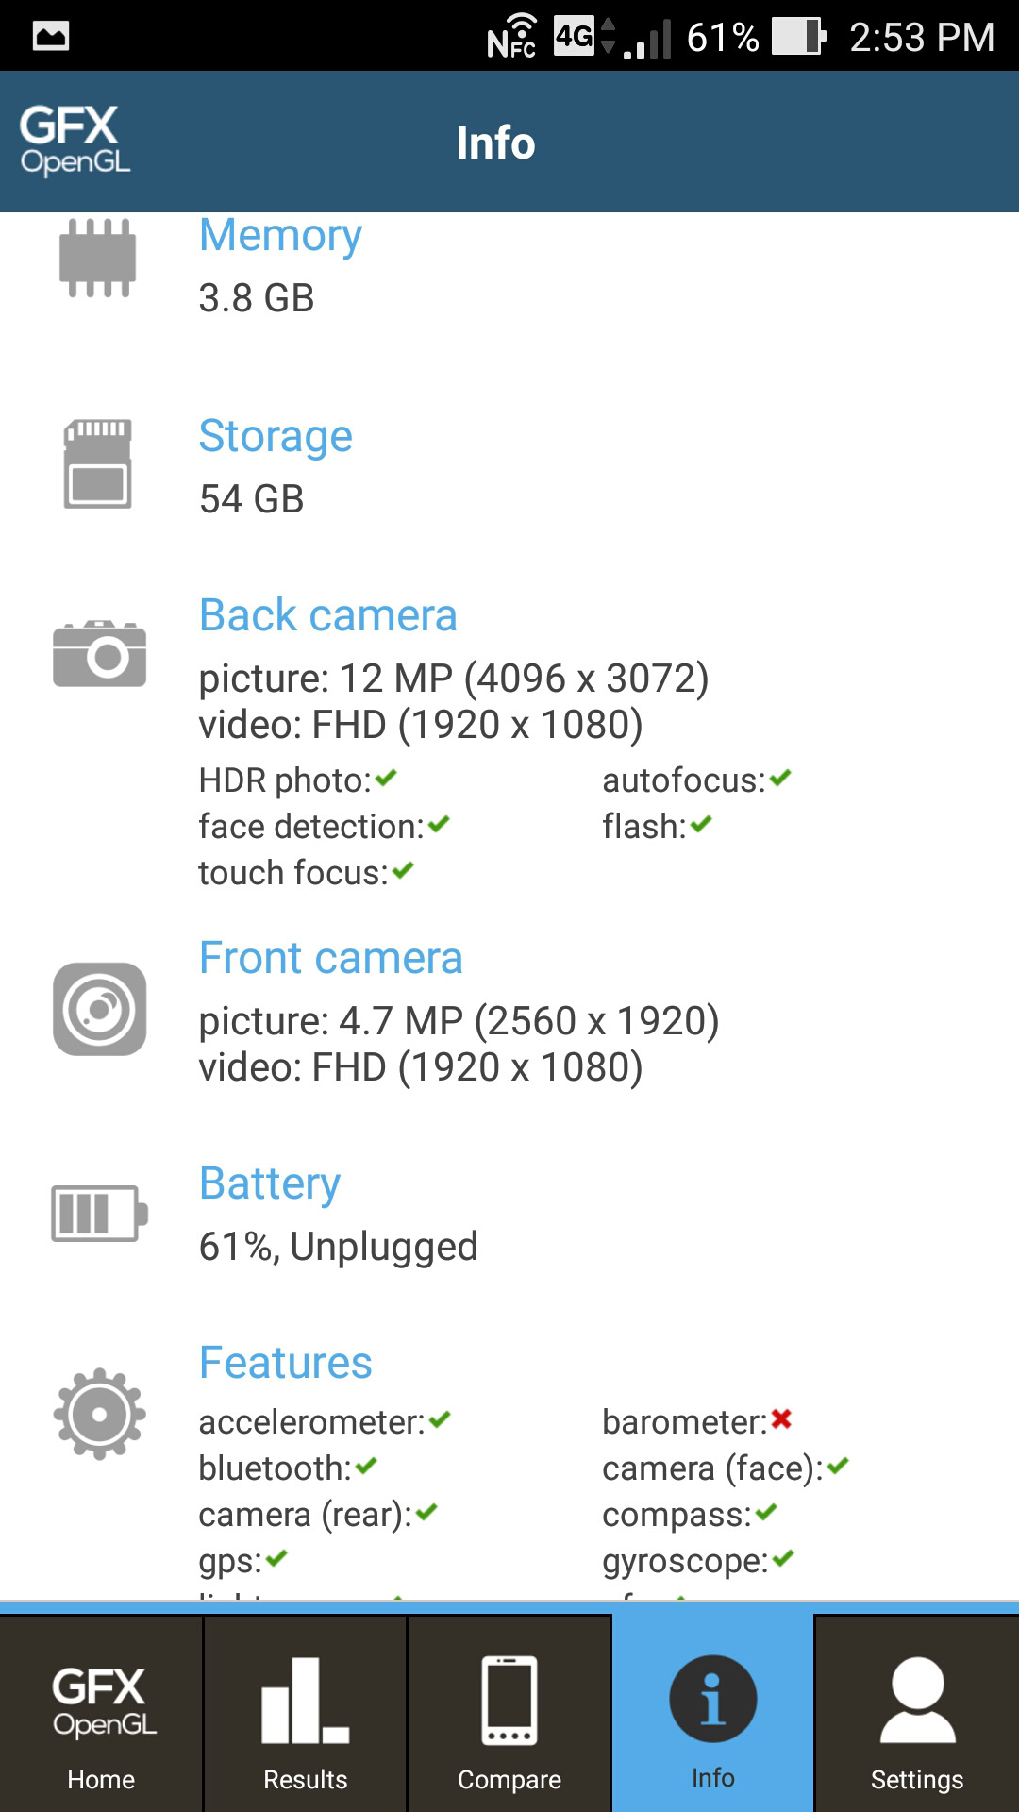Tap the Memory chip icon
Screen dimensions: 1019x1812
(x=98, y=258)
